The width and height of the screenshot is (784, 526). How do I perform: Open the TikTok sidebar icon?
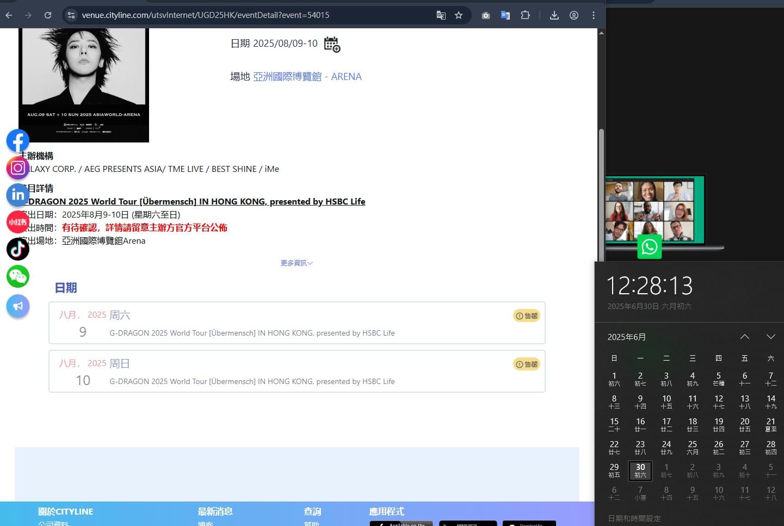coord(17,249)
